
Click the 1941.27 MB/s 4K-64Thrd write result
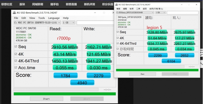pos(99,61)
